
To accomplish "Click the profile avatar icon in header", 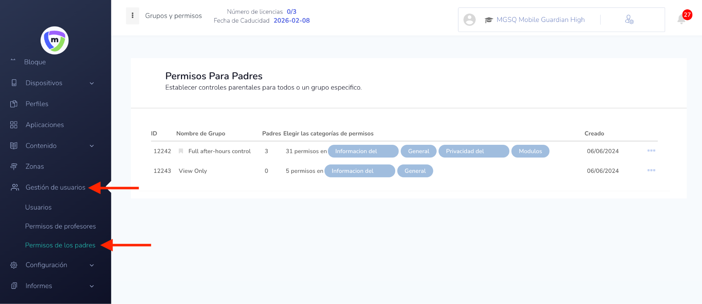I will click(469, 20).
